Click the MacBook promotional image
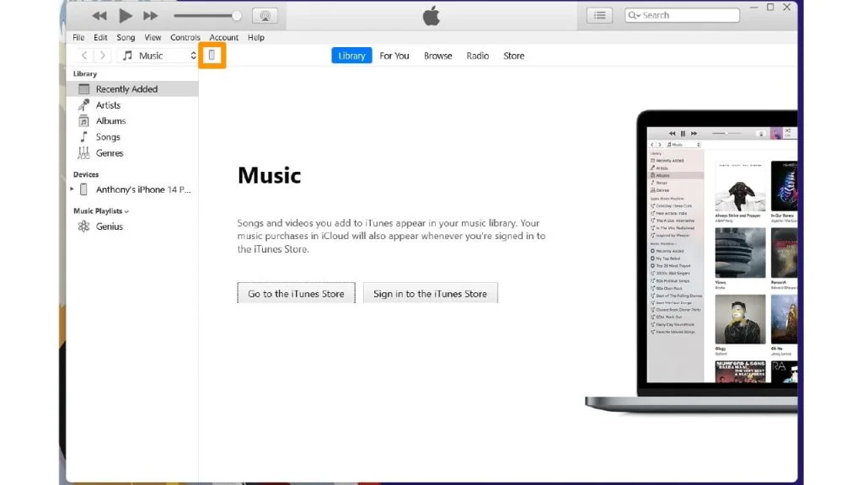Image resolution: width=863 pixels, height=485 pixels. 691,261
